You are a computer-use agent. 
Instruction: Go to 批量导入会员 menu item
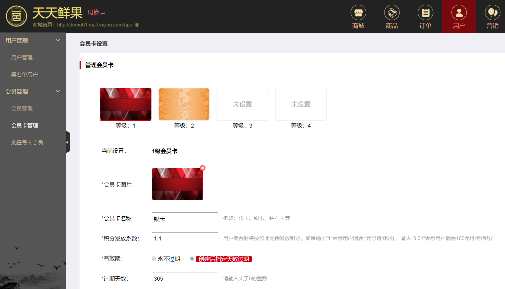coord(27,142)
